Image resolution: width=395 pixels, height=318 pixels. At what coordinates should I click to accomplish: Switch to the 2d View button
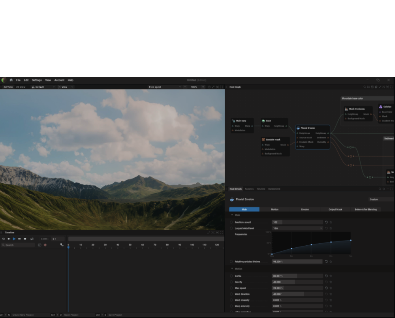(x=21, y=87)
